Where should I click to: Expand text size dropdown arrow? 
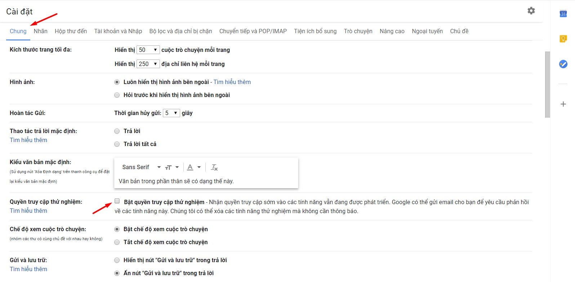click(x=177, y=167)
